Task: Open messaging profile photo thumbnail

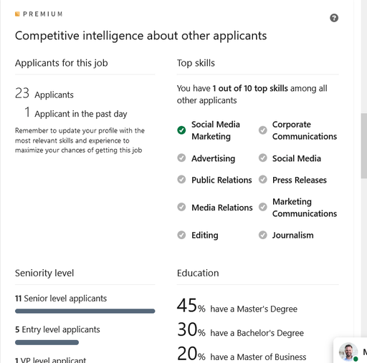Action: tap(348, 352)
